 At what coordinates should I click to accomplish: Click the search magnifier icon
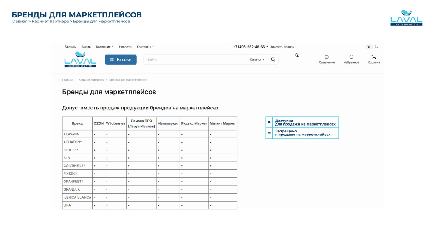coord(273,59)
